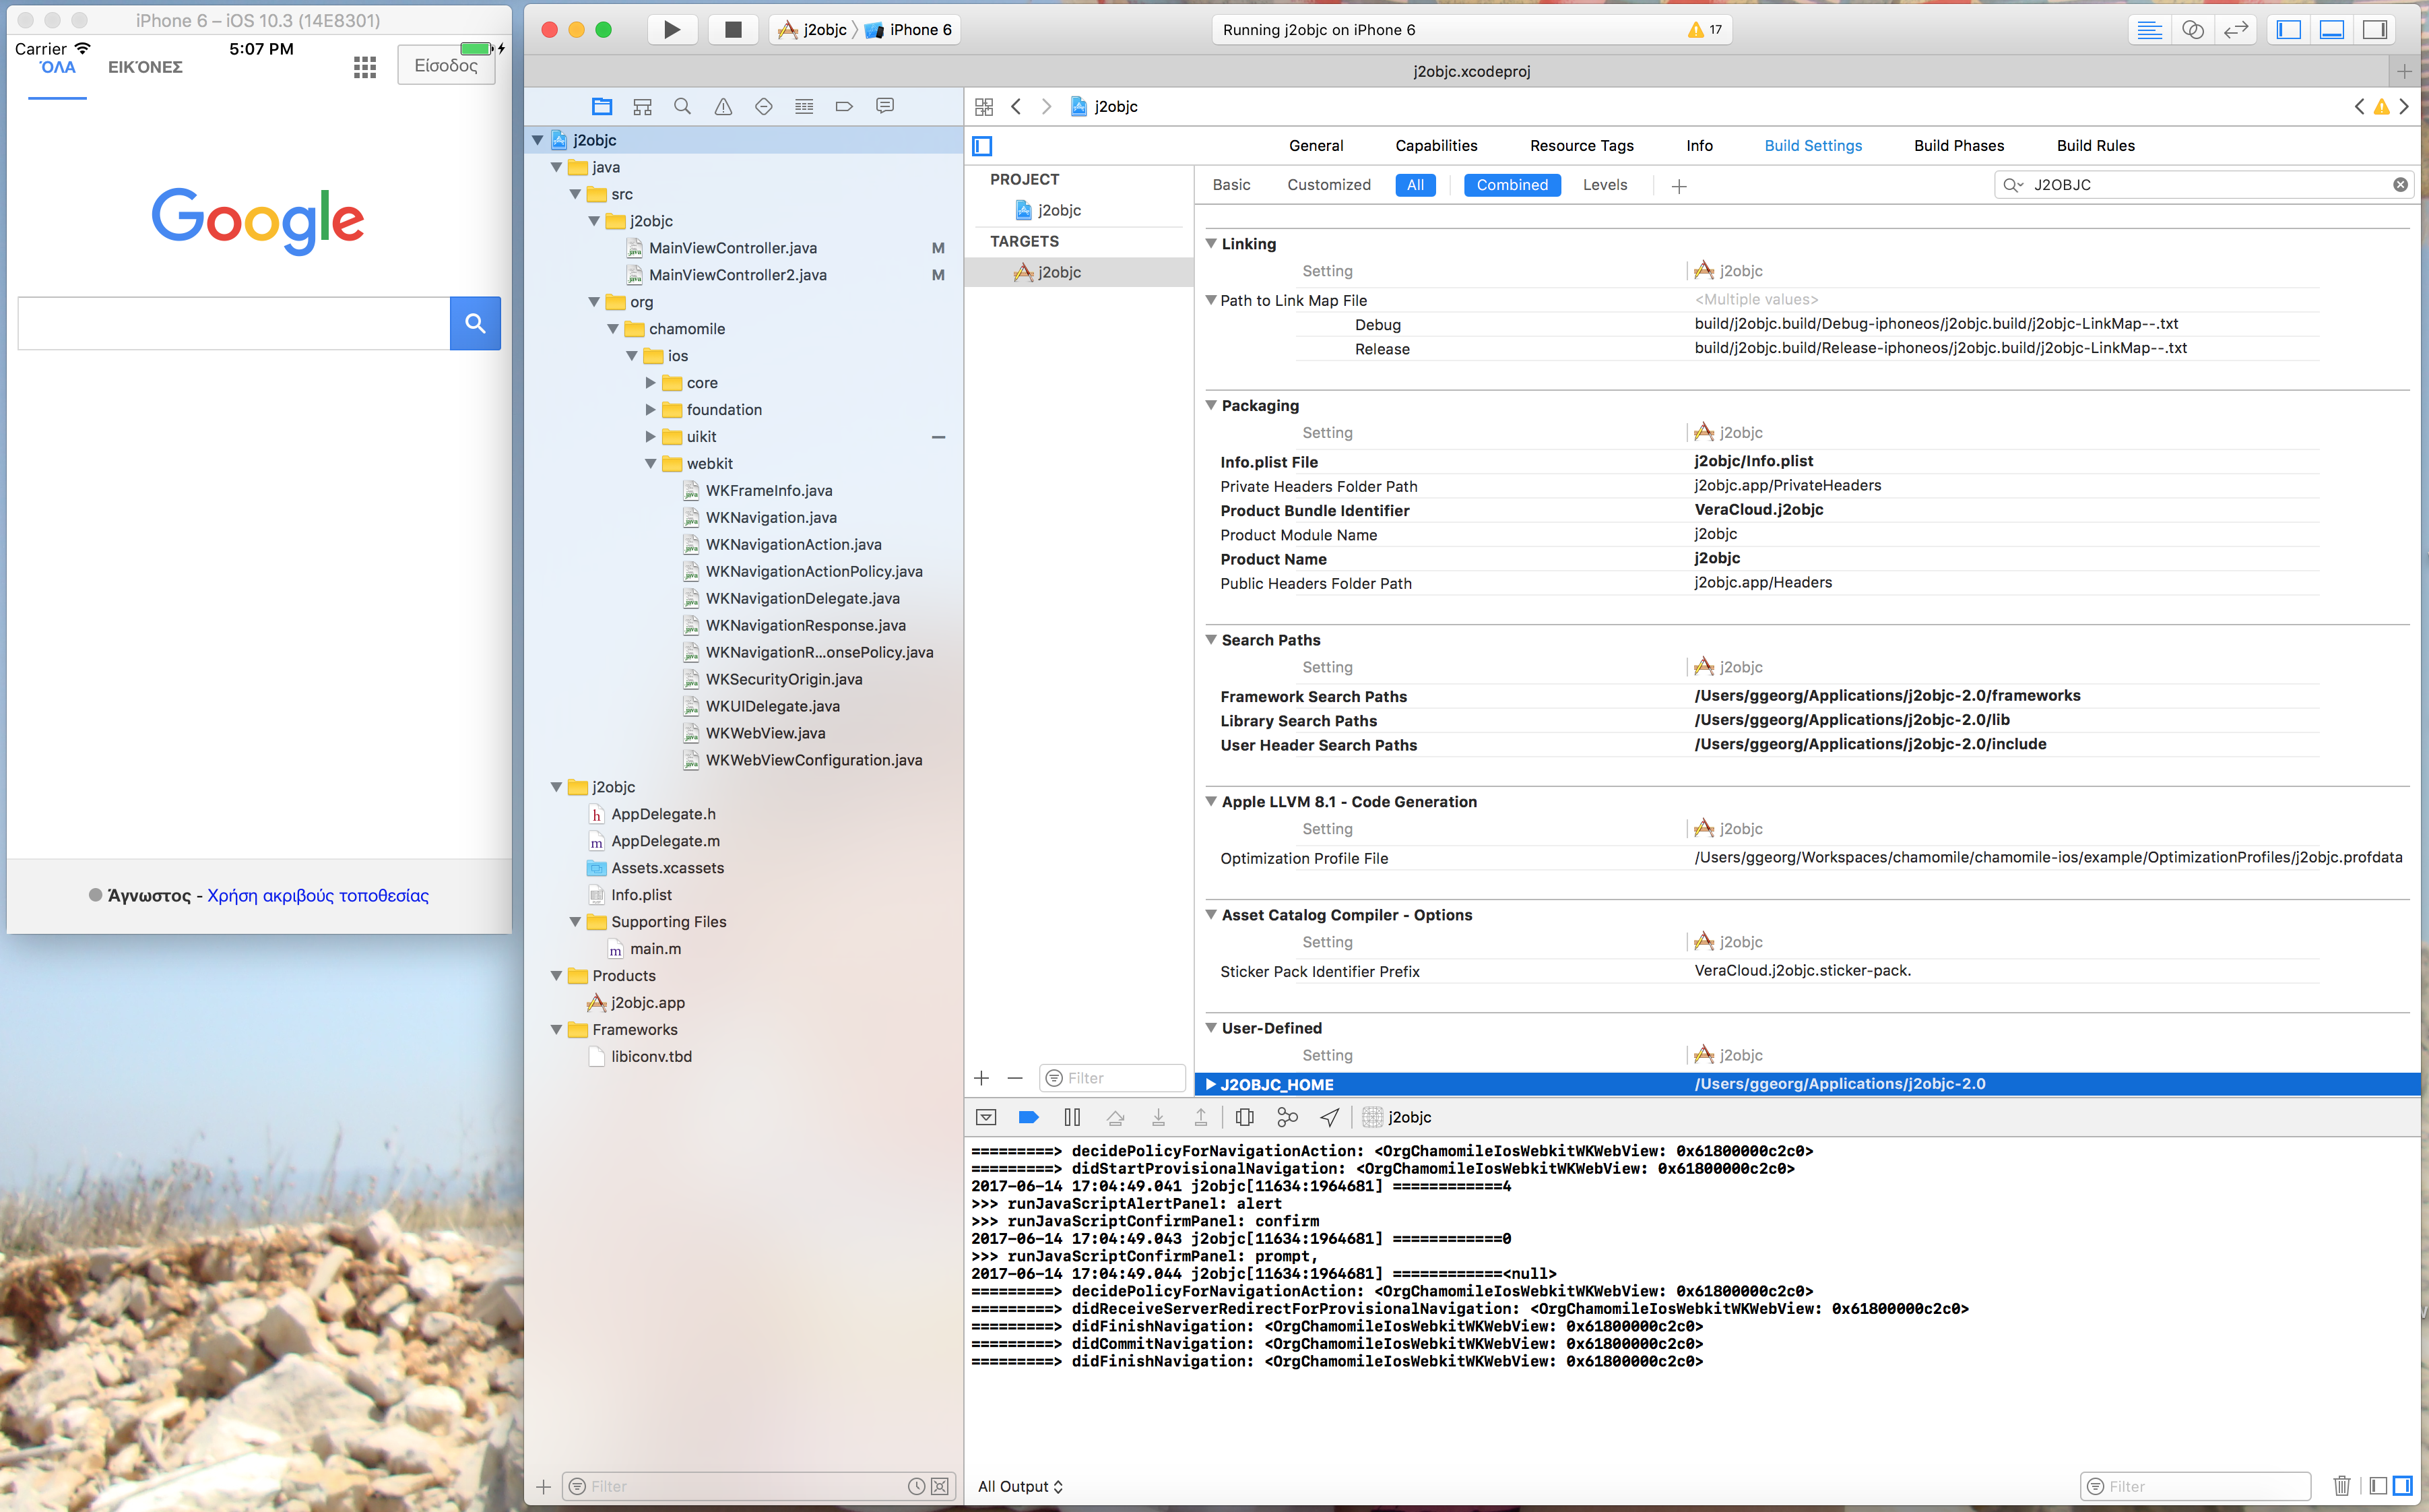Click the Simulate Location arrow icon
This screenshot has height=1512, width=2429.
pyautogui.click(x=1330, y=1117)
